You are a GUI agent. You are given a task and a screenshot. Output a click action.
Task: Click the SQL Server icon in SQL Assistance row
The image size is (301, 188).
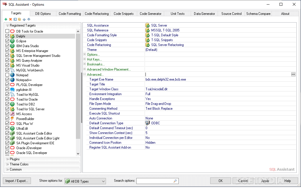pos(147,25)
